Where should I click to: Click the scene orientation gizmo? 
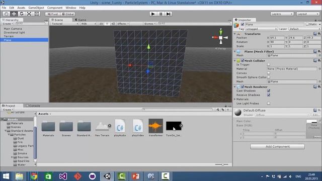tap(220, 37)
